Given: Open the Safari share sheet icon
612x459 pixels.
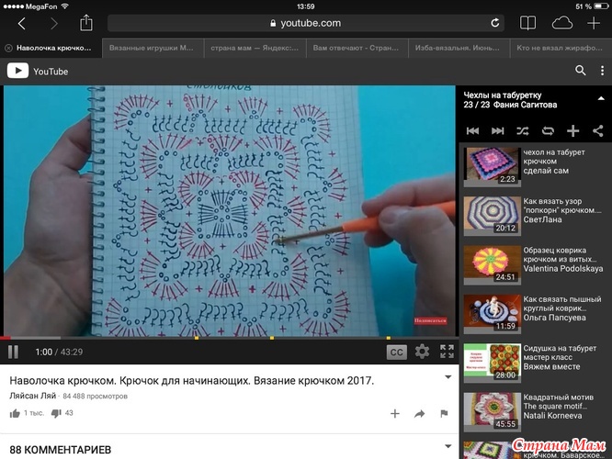Looking at the screenshot, I should (85, 23).
